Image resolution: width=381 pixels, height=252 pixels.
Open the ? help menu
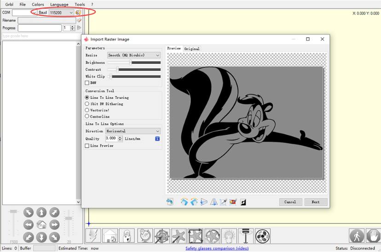(x=92, y=5)
